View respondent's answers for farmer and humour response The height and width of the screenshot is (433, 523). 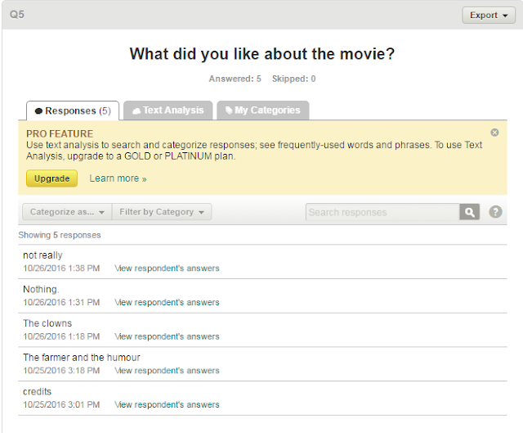167,371
